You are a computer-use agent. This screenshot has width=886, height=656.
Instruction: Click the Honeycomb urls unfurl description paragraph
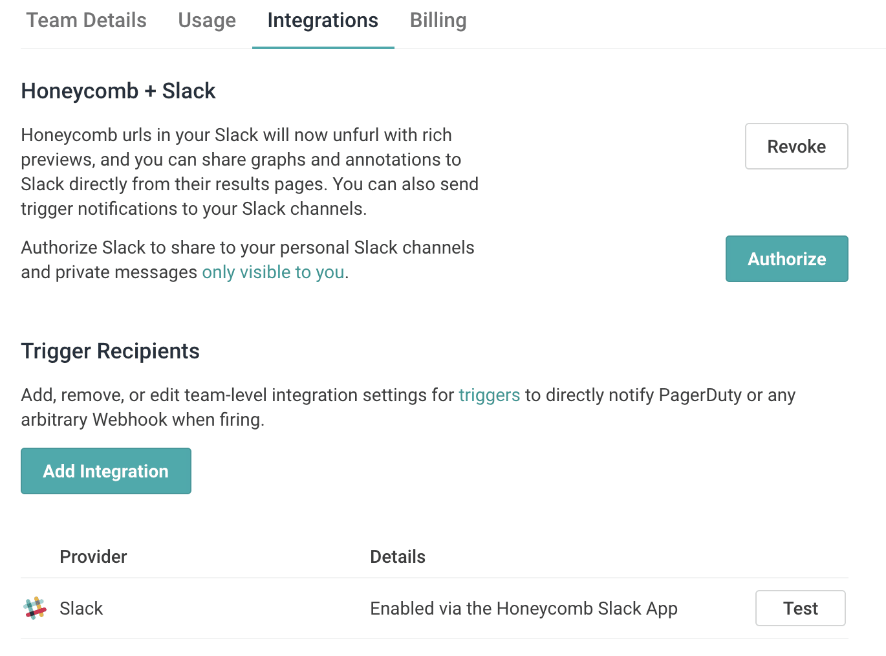pos(250,171)
